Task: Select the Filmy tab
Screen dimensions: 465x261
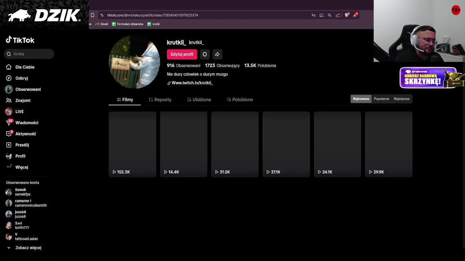Action: click(x=125, y=100)
